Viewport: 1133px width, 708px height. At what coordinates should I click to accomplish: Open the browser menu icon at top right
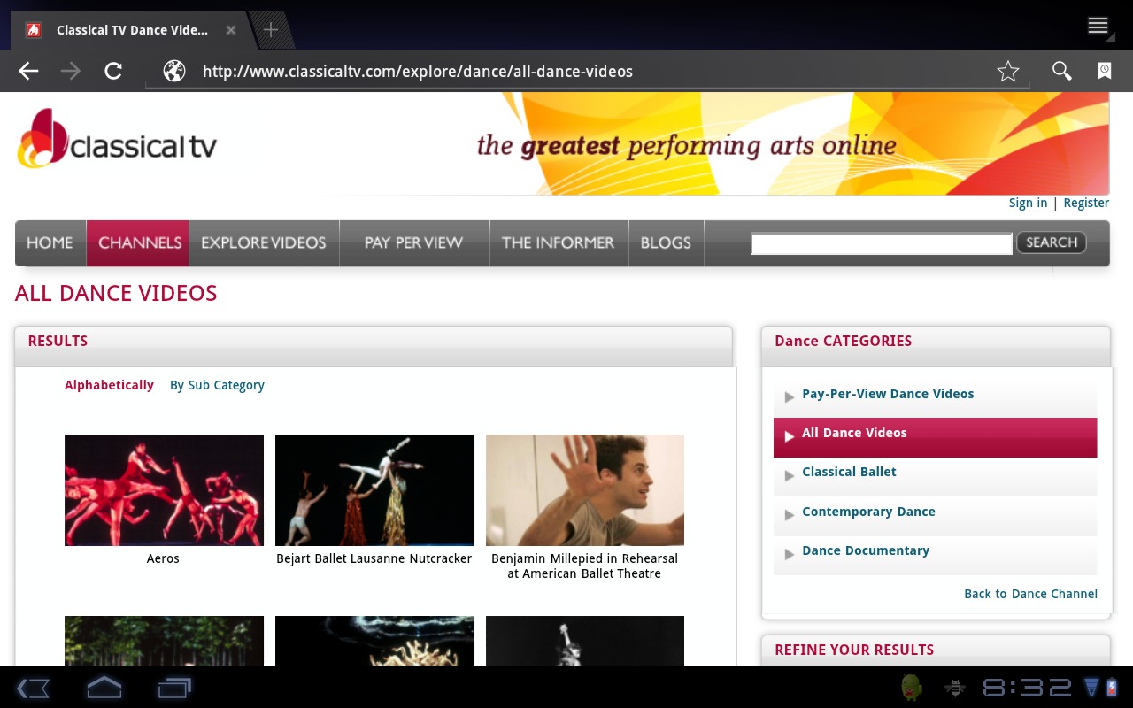pos(1098,27)
